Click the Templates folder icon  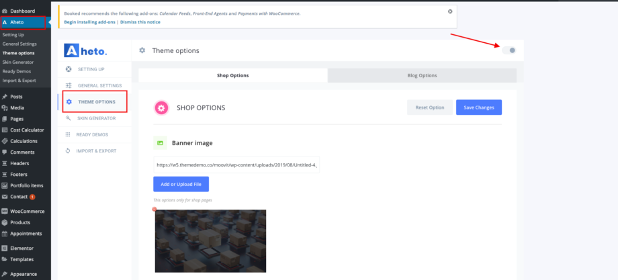click(5, 260)
